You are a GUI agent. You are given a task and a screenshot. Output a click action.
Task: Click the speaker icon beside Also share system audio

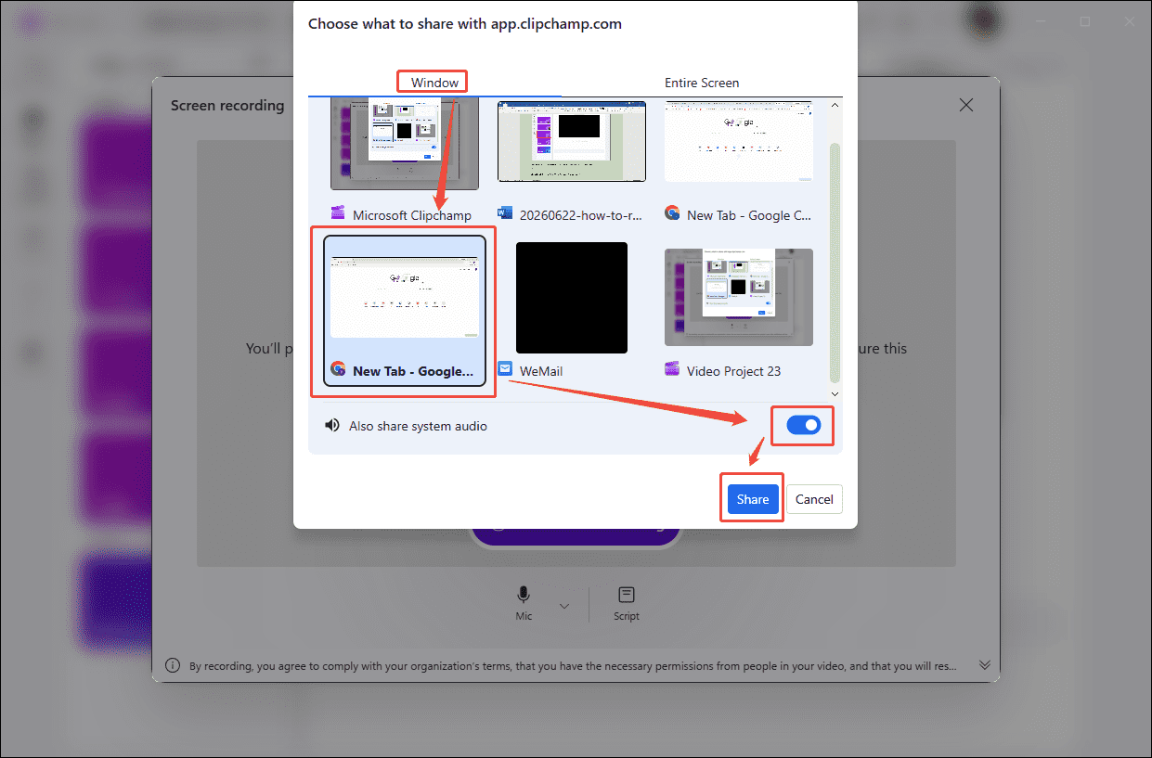click(331, 426)
